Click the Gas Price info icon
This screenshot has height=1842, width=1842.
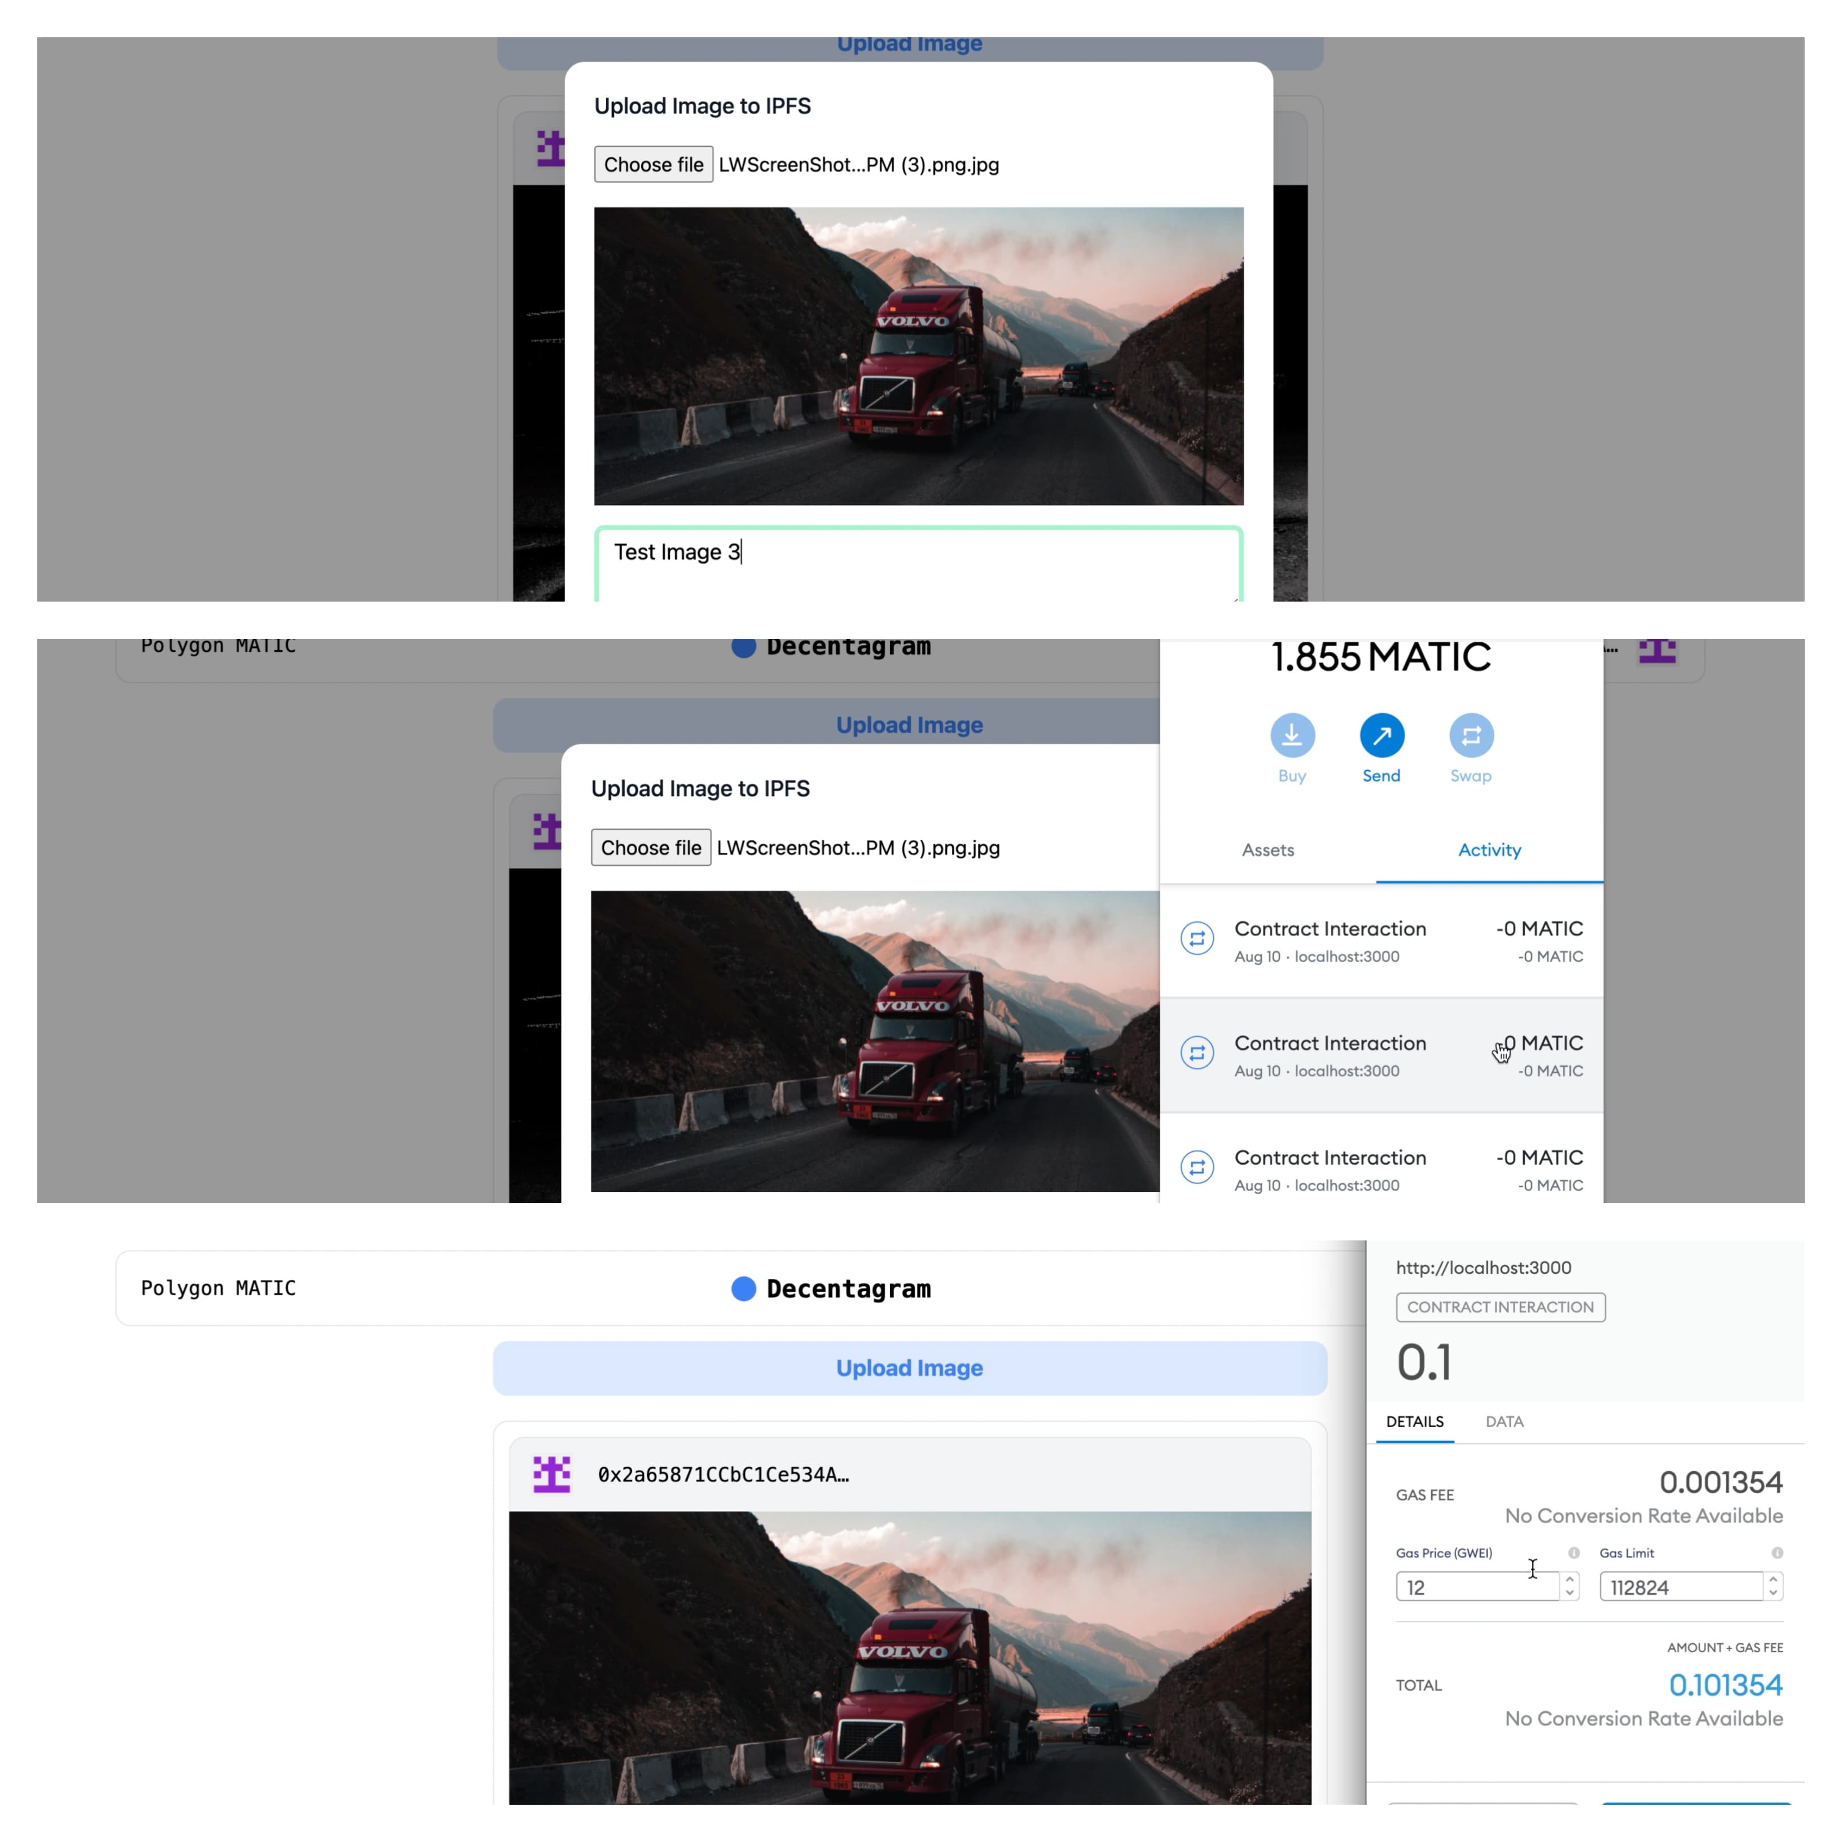(x=1573, y=1553)
